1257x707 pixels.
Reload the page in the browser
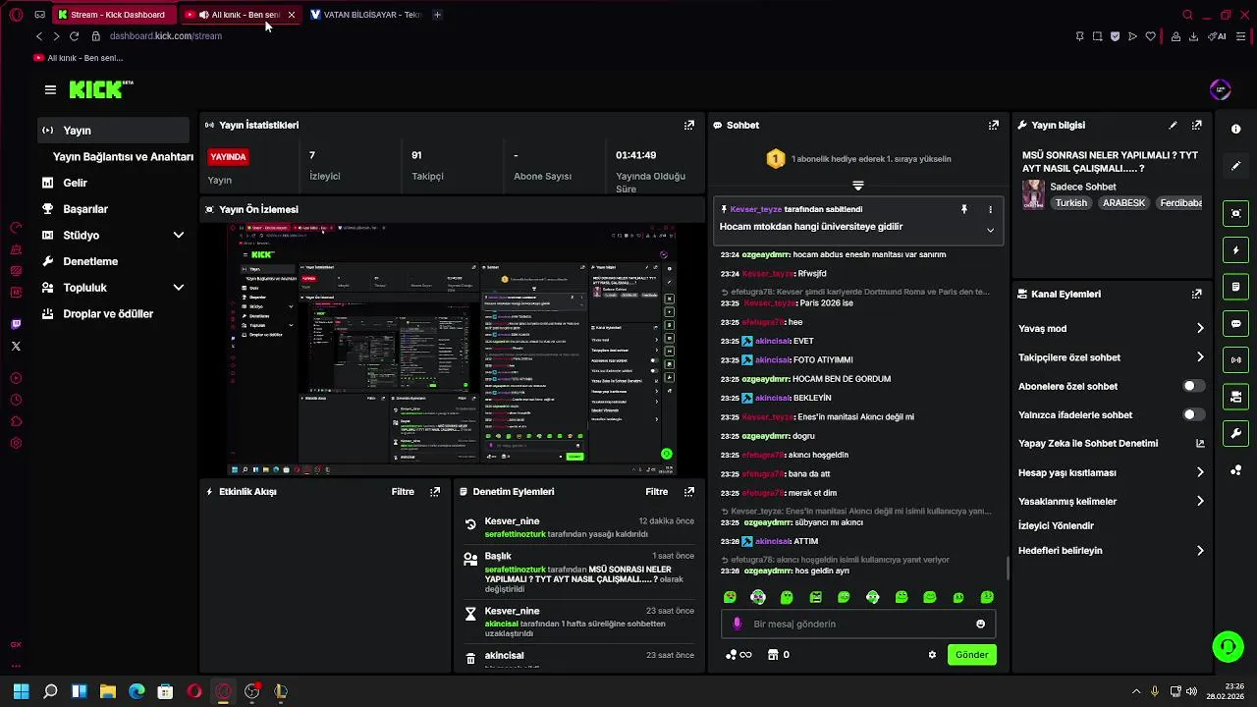point(74,36)
